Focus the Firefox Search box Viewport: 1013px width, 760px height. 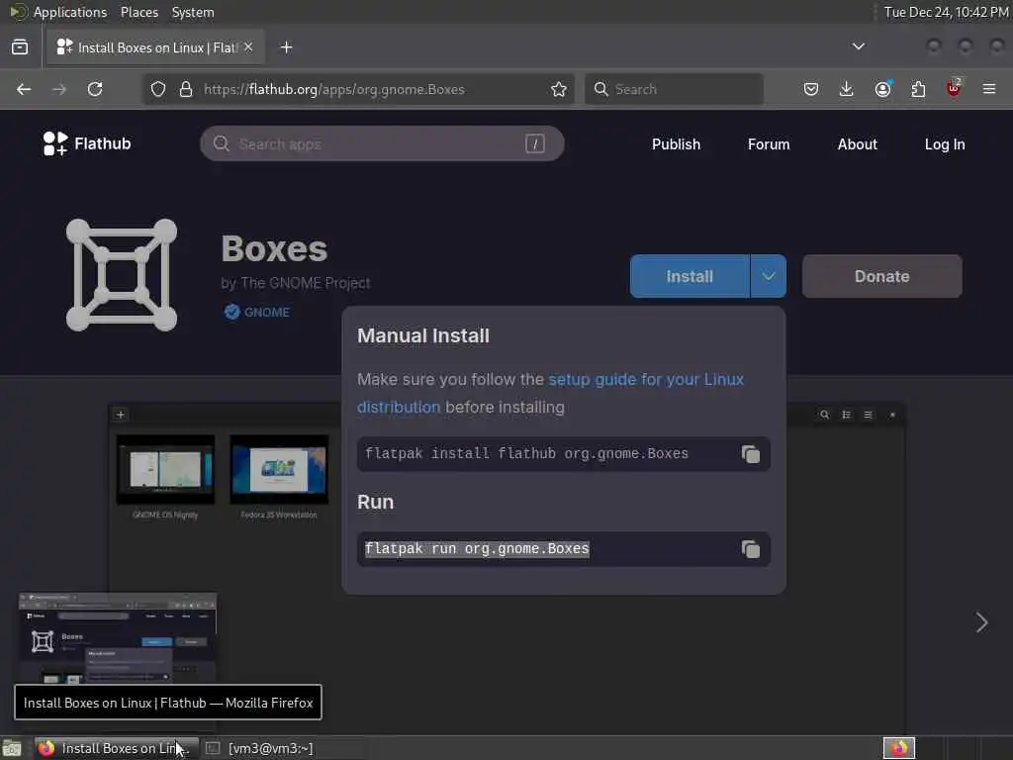(x=674, y=89)
